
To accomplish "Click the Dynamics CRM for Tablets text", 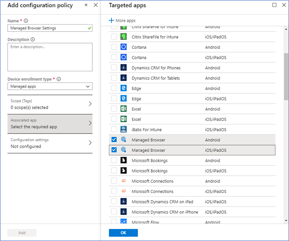I will [156, 78].
